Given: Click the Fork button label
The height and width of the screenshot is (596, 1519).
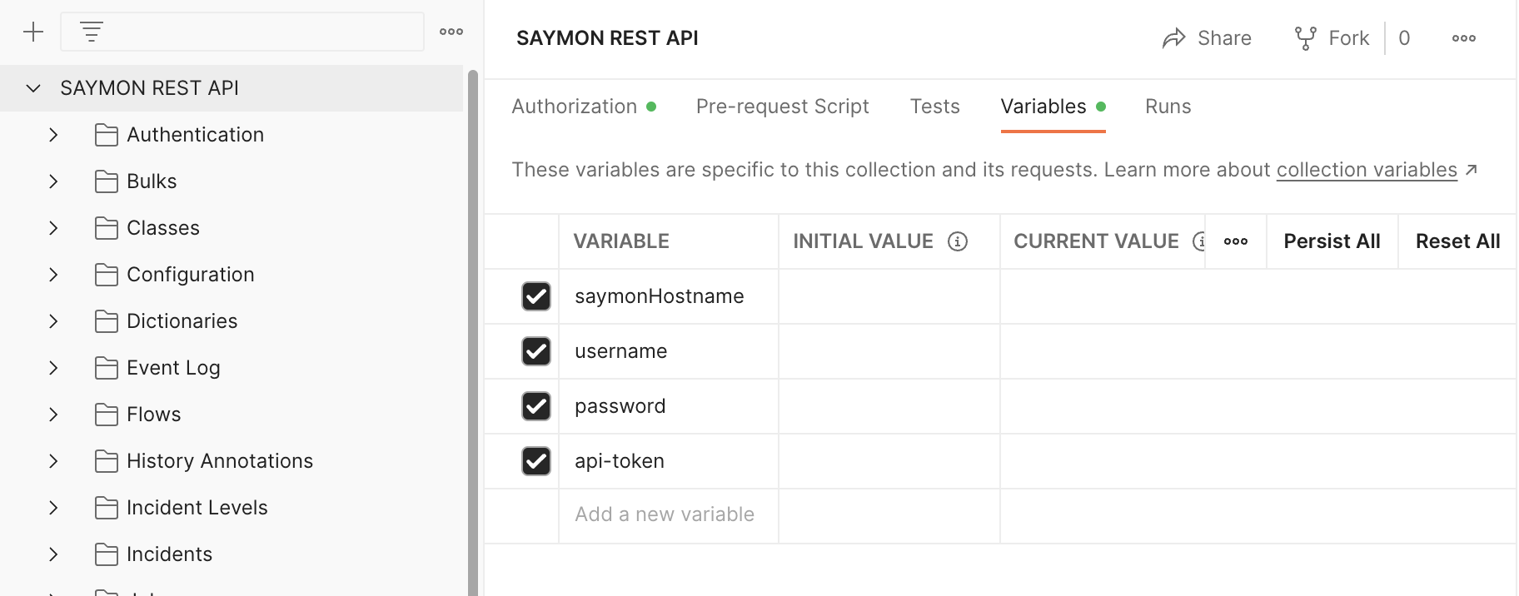Looking at the screenshot, I should (1349, 38).
